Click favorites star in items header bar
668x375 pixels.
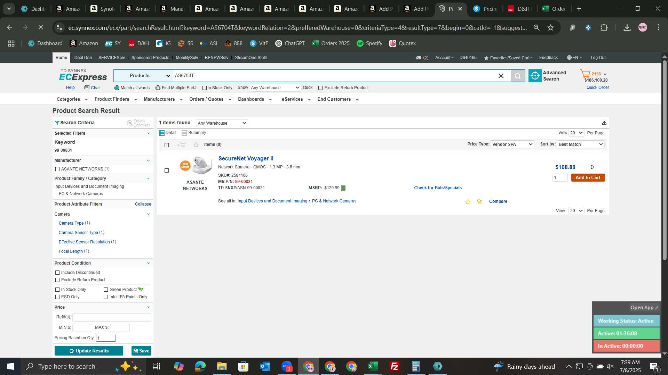pos(196,145)
